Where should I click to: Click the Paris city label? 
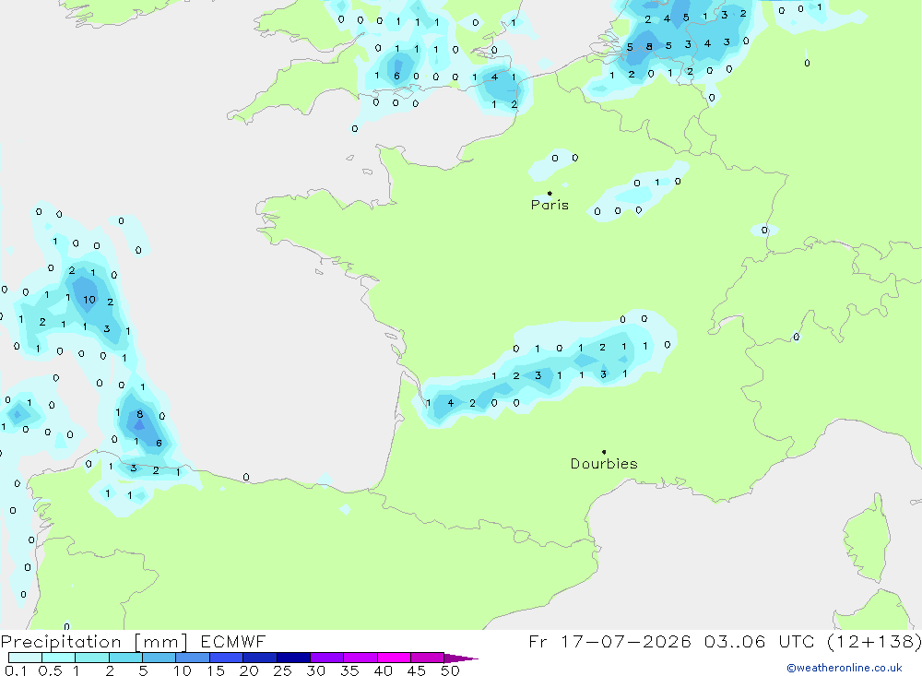[550, 205]
